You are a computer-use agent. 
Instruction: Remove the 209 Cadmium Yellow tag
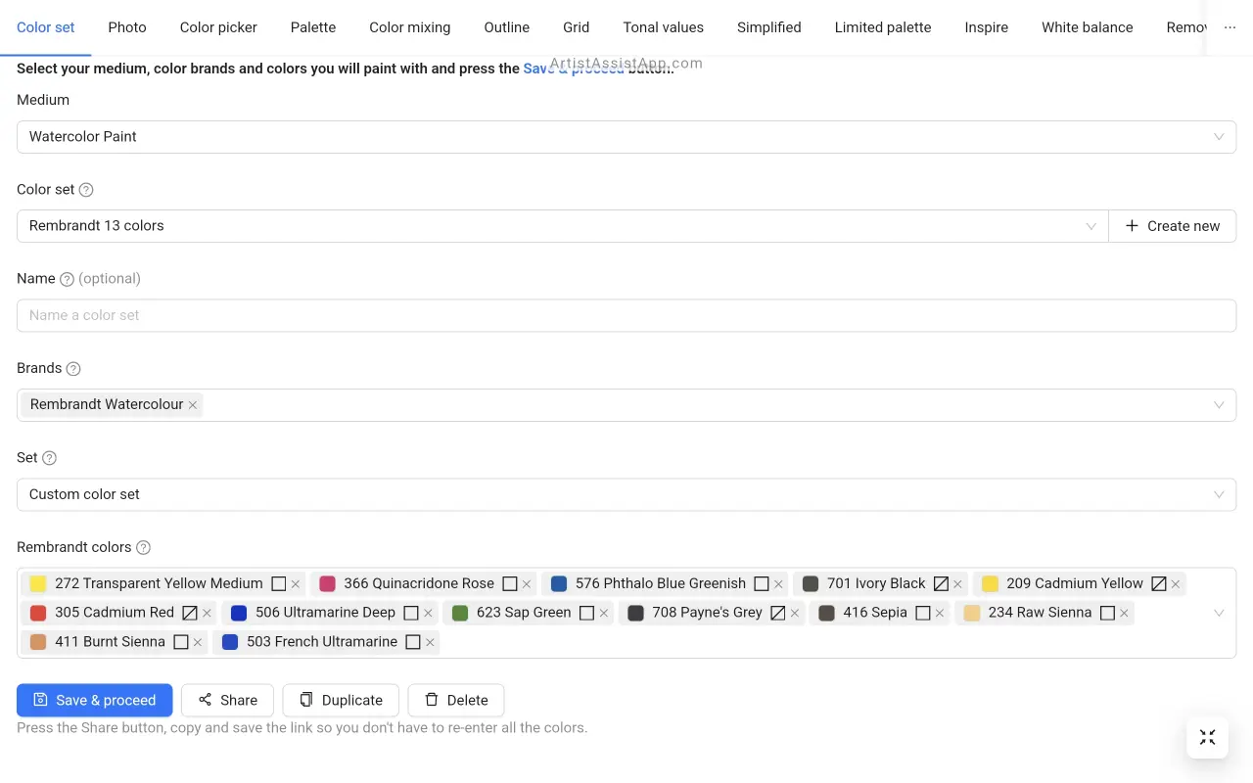pos(1176,584)
